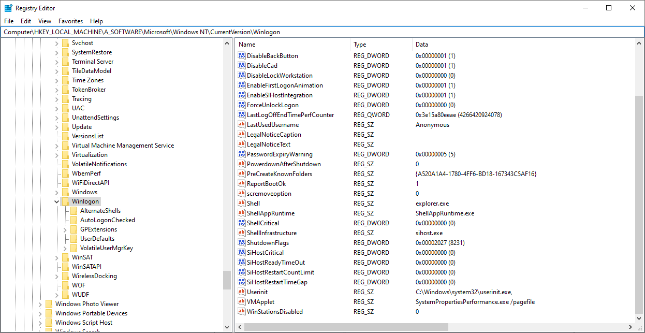
Task: Click the registry path address bar
Action: click(x=321, y=32)
